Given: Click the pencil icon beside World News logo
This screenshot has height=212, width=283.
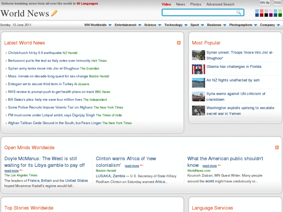Looking at the screenshot, I should [x=54, y=13].
